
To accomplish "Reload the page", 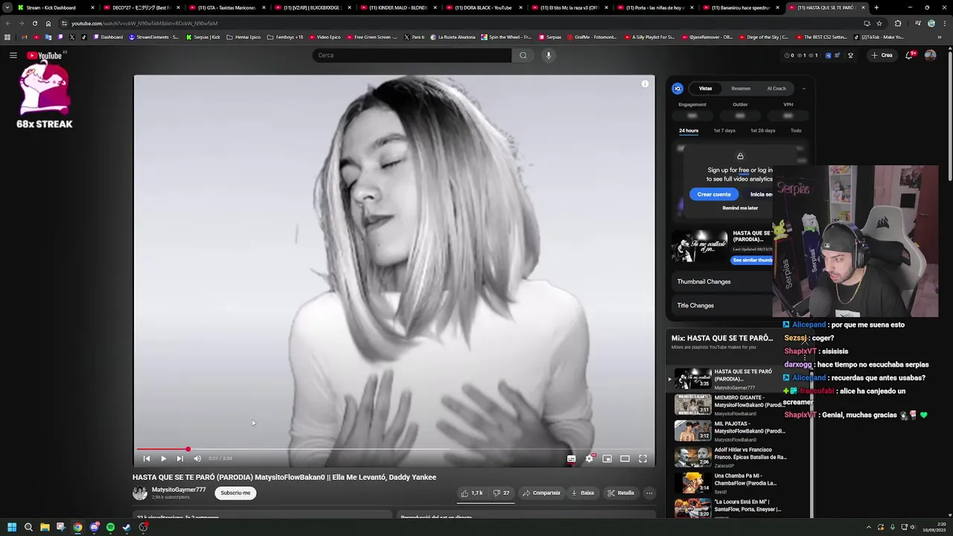I will tap(34, 23).
